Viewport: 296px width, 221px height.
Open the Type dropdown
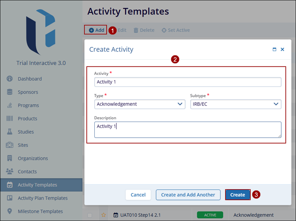click(140, 104)
